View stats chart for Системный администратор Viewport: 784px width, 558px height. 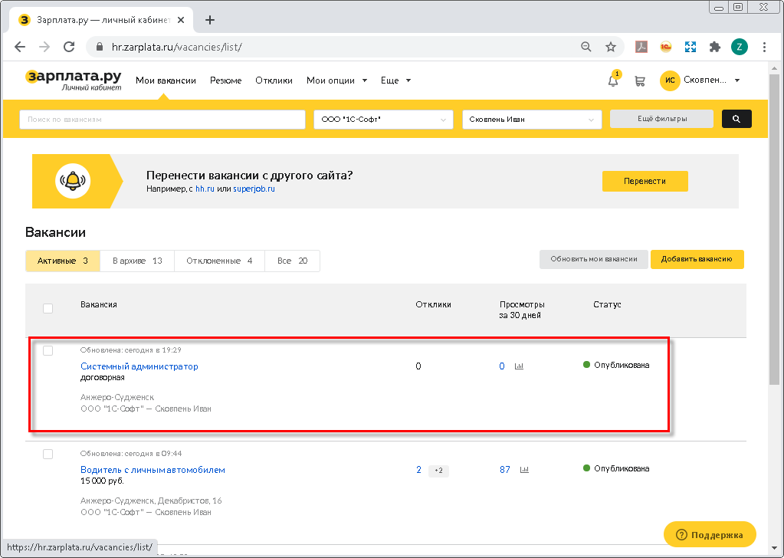pos(519,366)
